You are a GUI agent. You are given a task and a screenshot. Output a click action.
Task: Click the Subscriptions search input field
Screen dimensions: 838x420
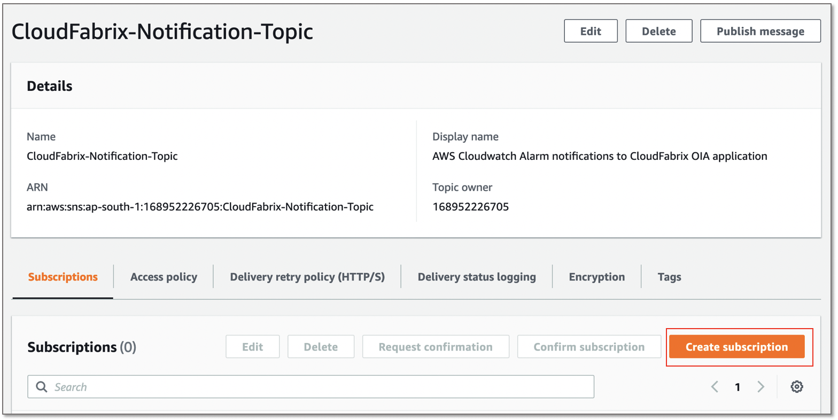click(321, 387)
